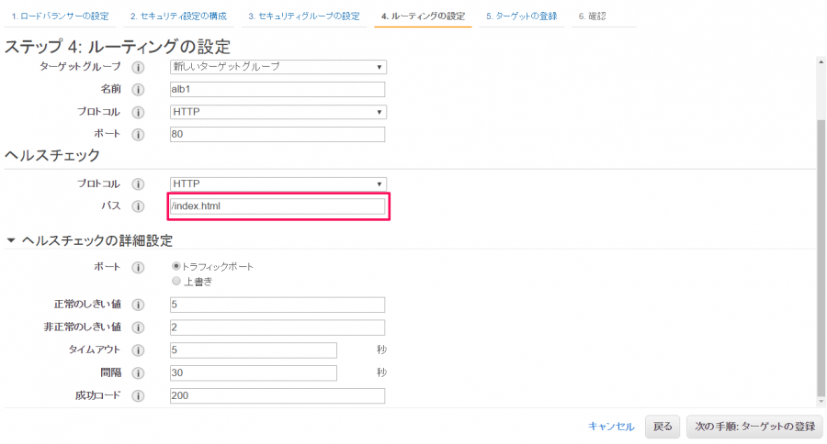Viewport: 827px width, 444px height.
Task: Click the キャンセル link
Action: point(611,427)
